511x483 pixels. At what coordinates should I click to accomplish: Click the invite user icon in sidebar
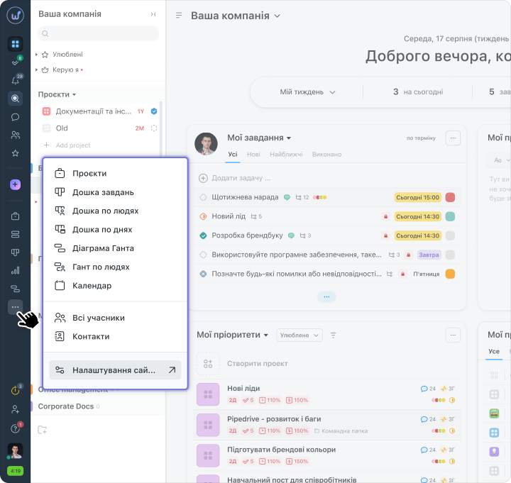(15, 409)
